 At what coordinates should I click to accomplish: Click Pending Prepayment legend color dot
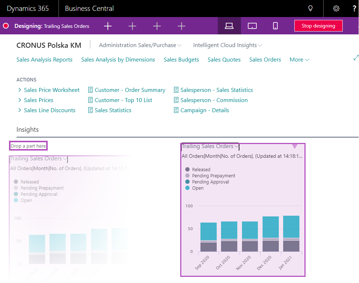coord(187,176)
